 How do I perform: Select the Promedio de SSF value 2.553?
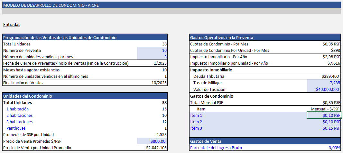pyautogui.click(x=162, y=135)
